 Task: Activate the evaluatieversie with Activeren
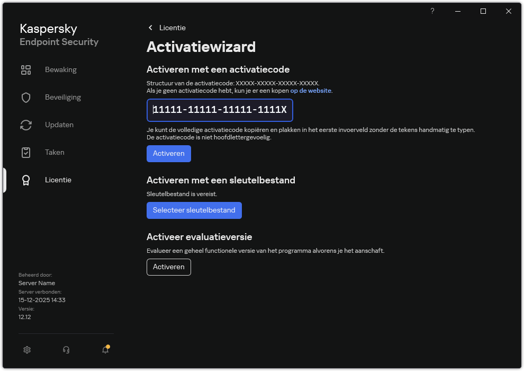pos(168,267)
